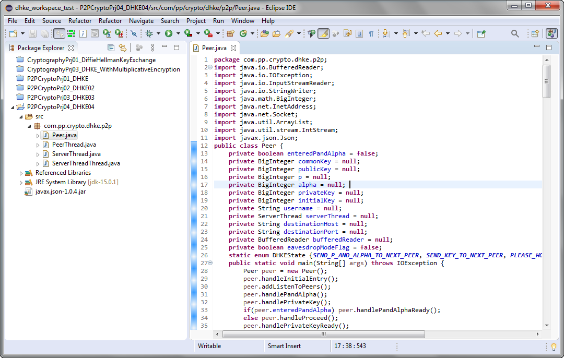Open the Navigate menu
Viewport: 564px width, 358px height.
pyautogui.click(x=141, y=21)
